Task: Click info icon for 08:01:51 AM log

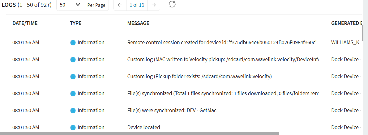Action: [x=73, y=60]
